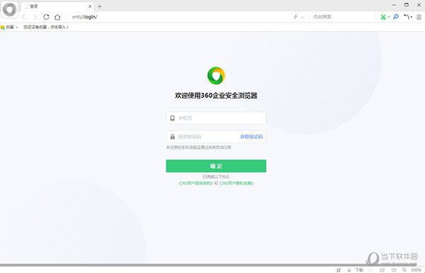Image resolution: width=425 pixels, height=273 pixels.
Task: Maximize the browser window
Action: coord(407,5)
